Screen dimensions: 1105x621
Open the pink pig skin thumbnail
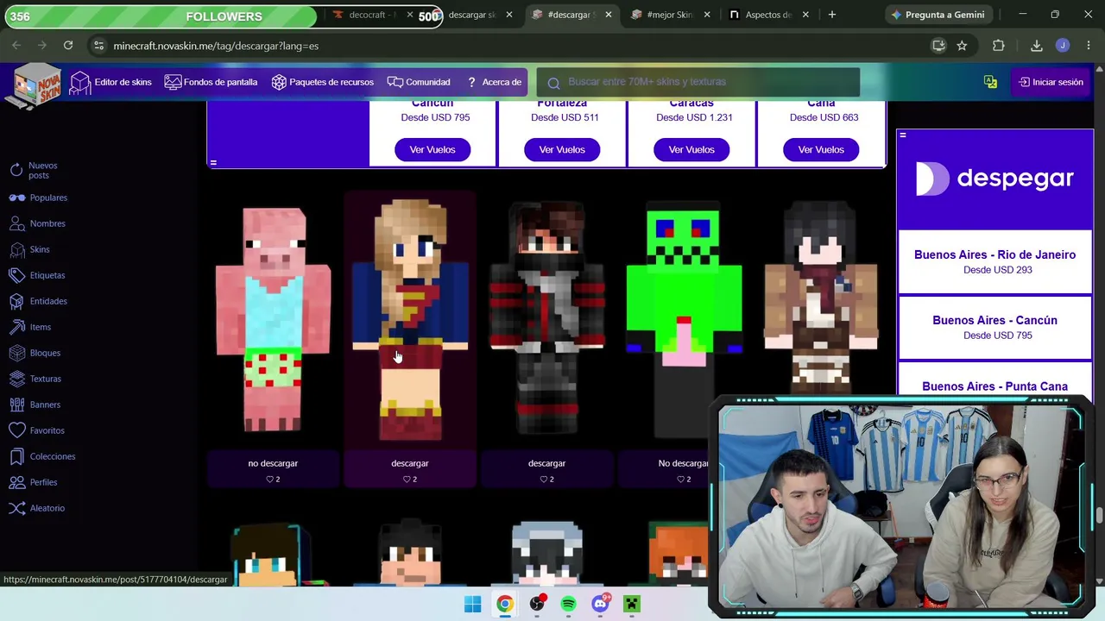(x=273, y=319)
